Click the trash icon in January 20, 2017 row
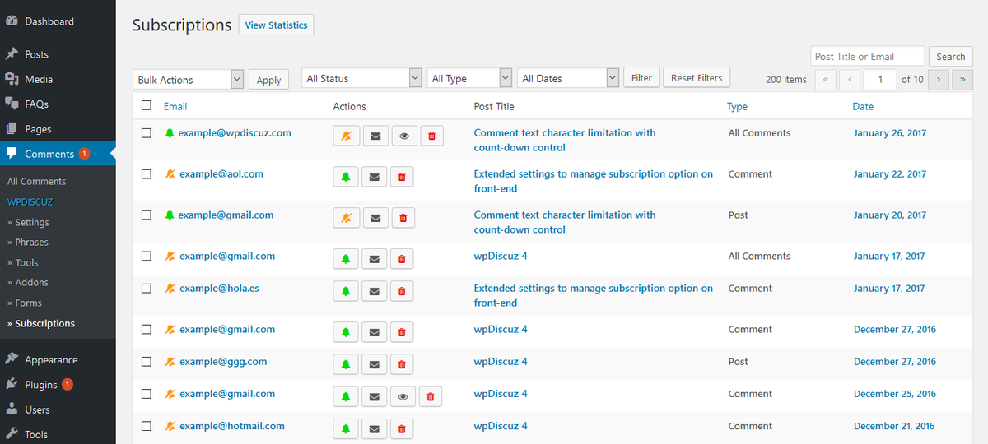This screenshot has width=988, height=444. [403, 218]
